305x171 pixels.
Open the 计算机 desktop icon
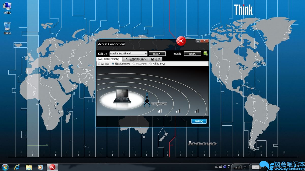[x=7, y=8]
